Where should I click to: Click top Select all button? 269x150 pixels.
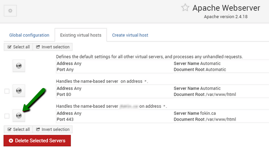(18, 47)
